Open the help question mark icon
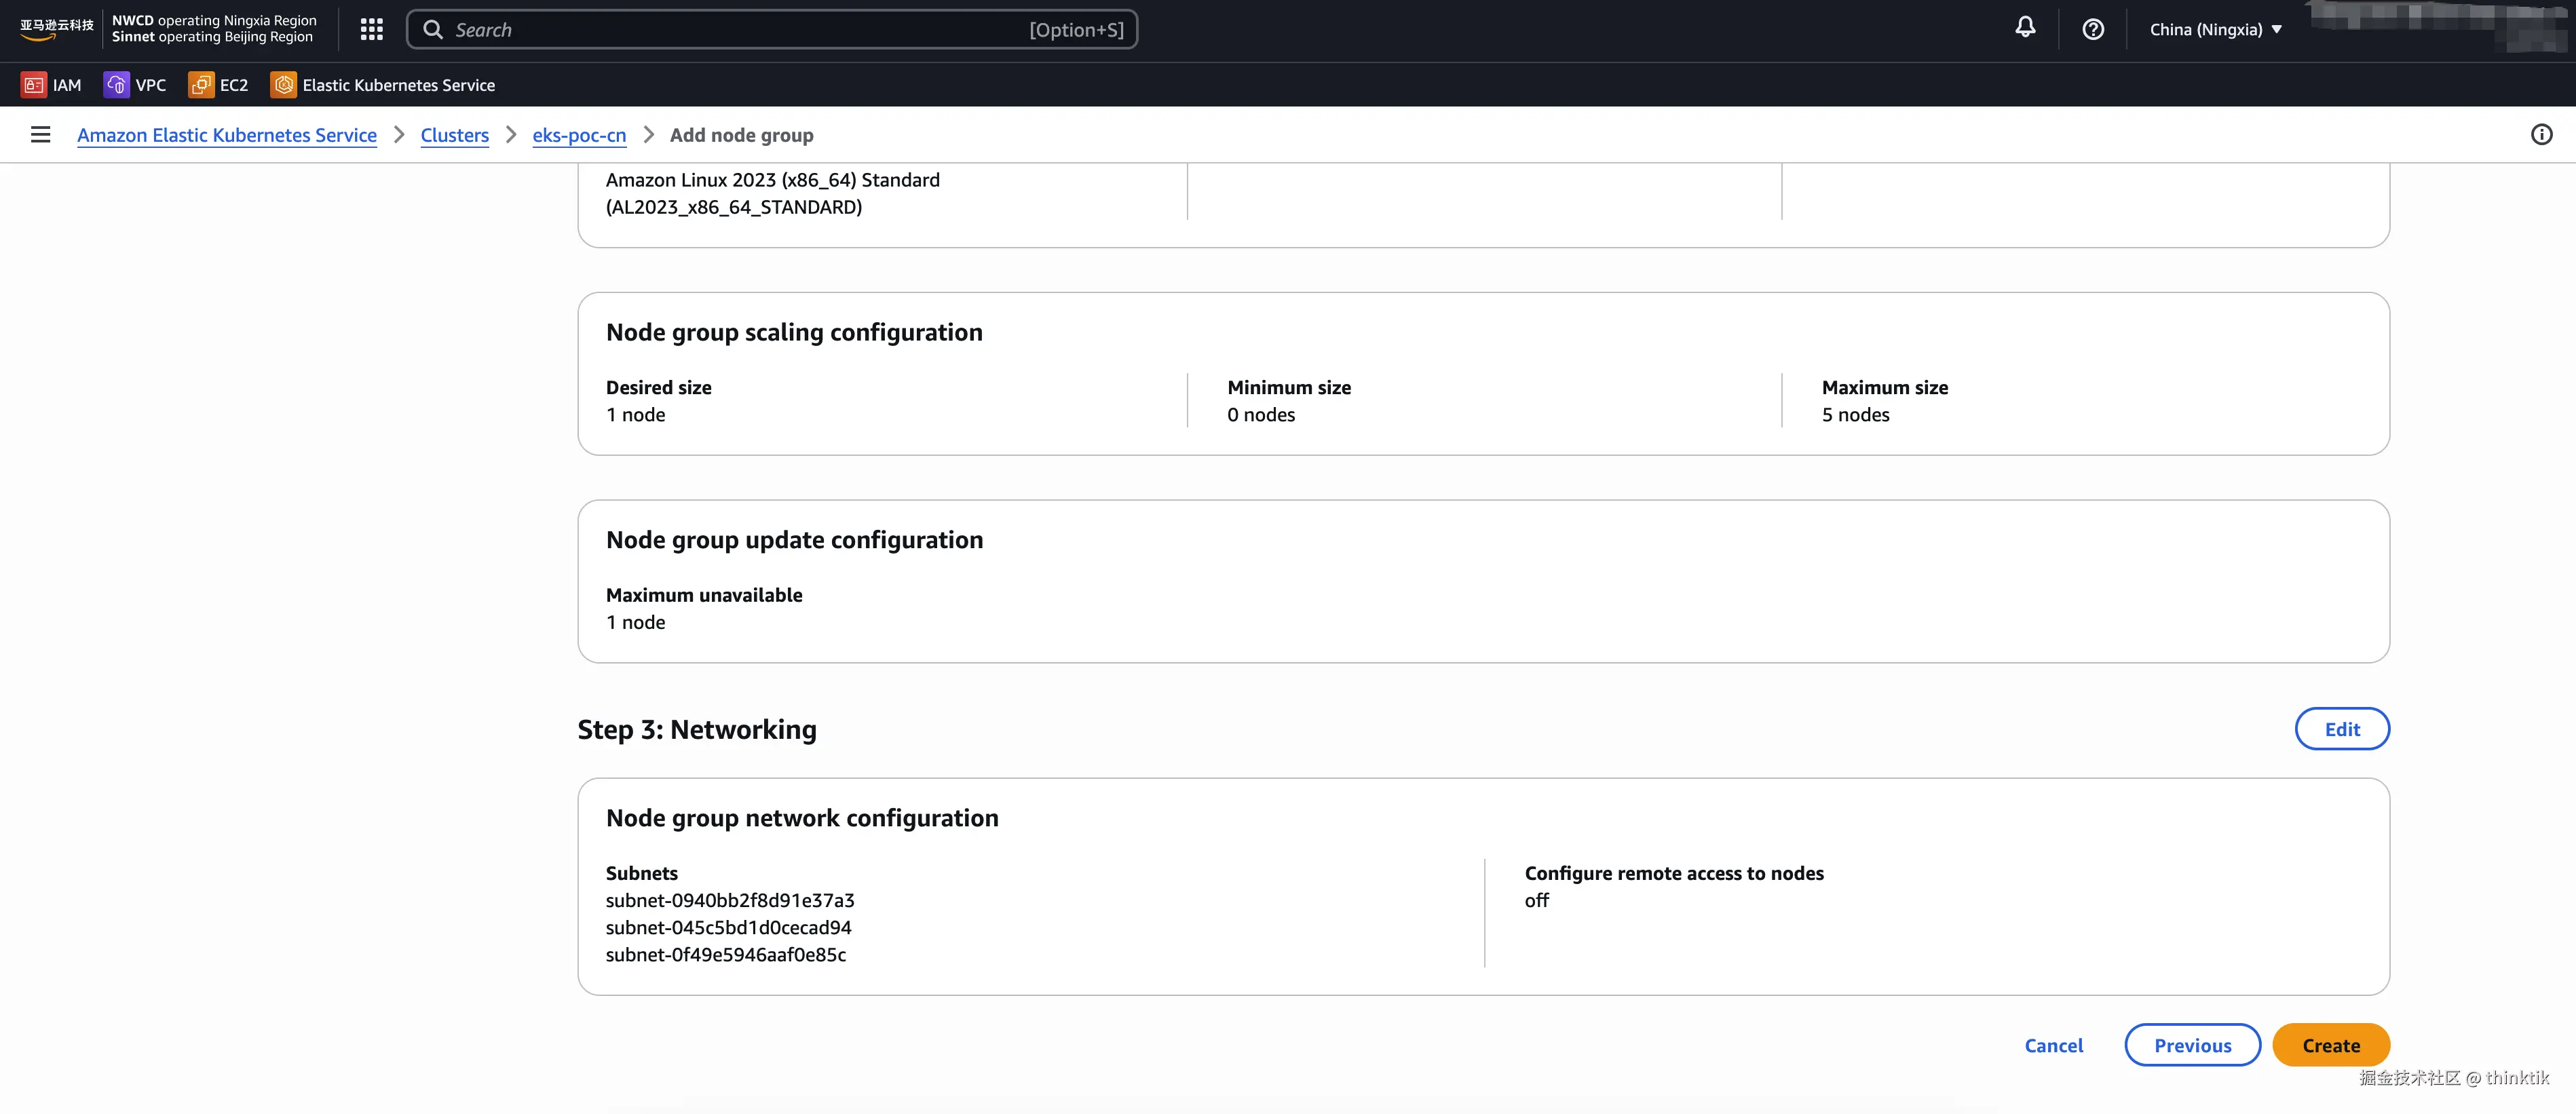 point(2093,30)
